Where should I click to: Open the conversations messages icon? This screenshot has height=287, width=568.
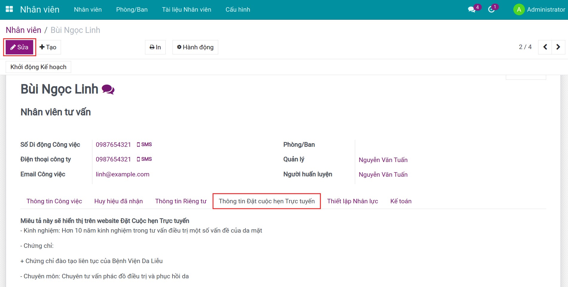[472, 10]
